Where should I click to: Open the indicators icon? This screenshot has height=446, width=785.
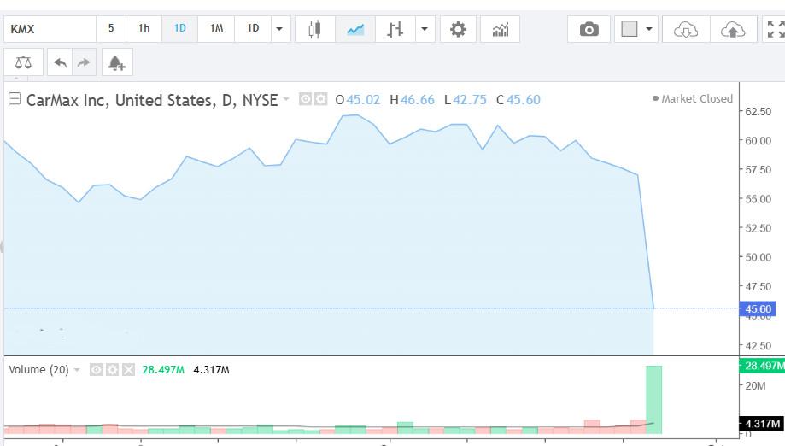(501, 30)
